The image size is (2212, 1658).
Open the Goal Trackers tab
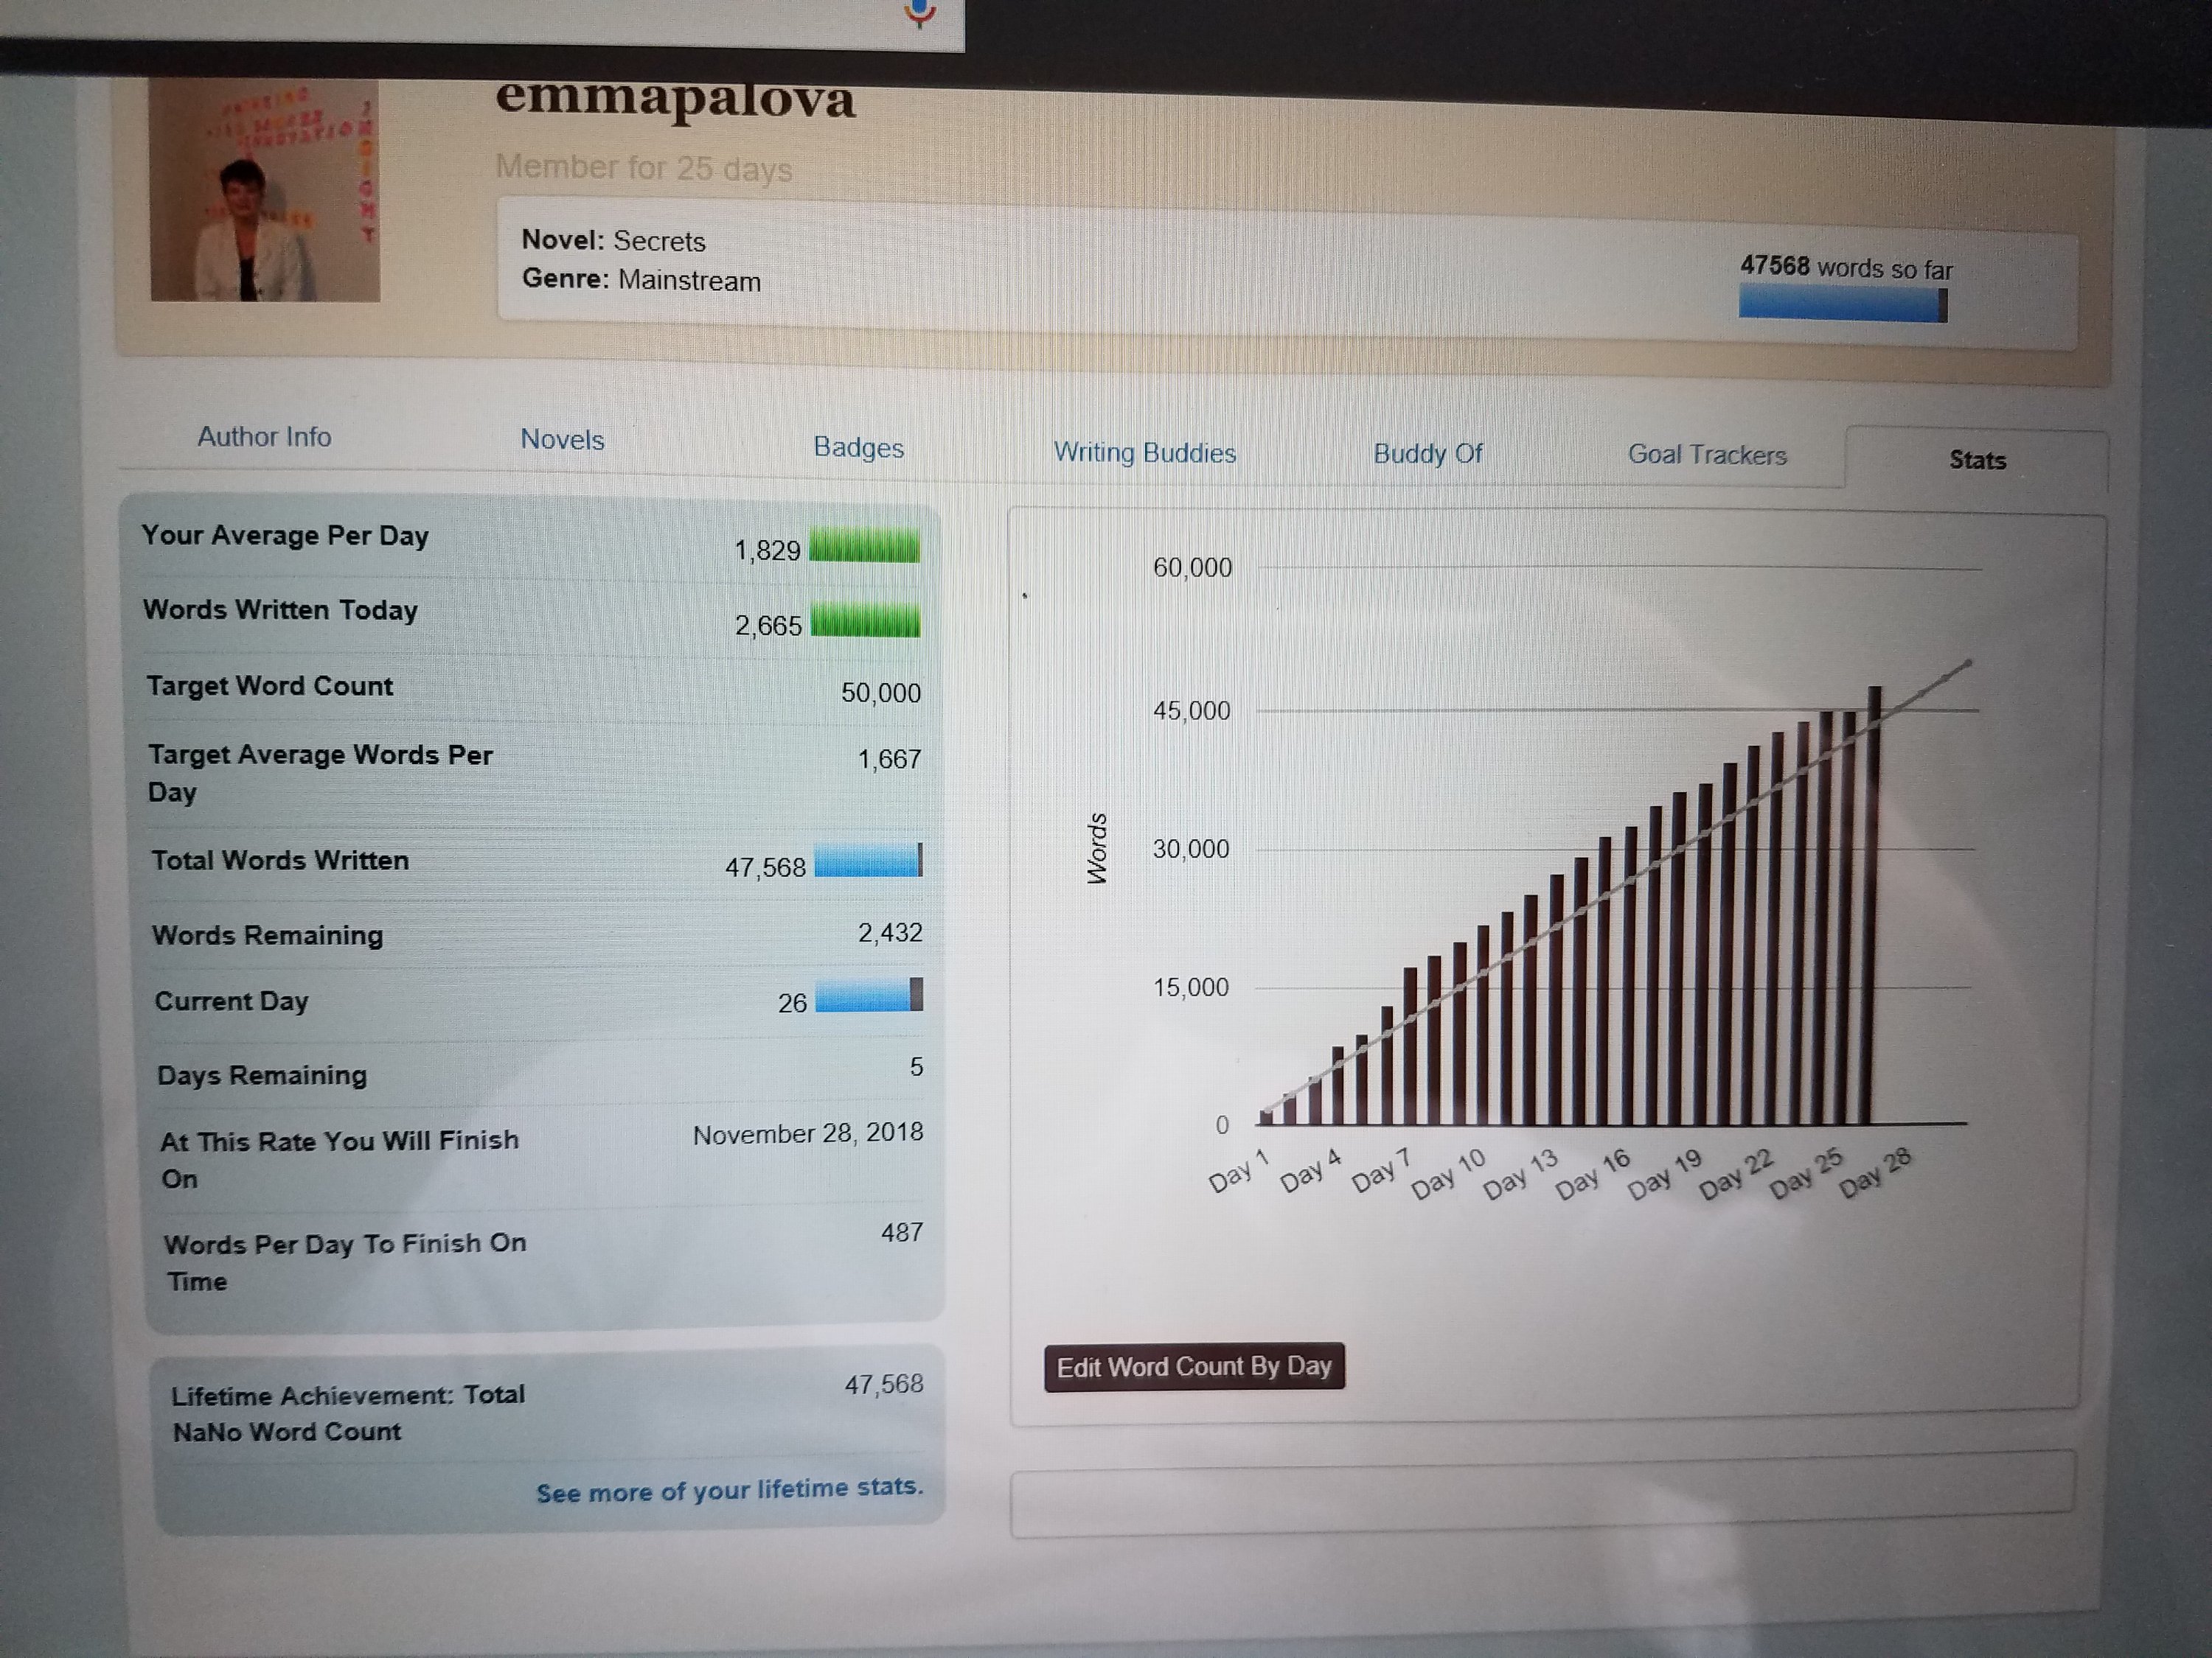point(1707,455)
